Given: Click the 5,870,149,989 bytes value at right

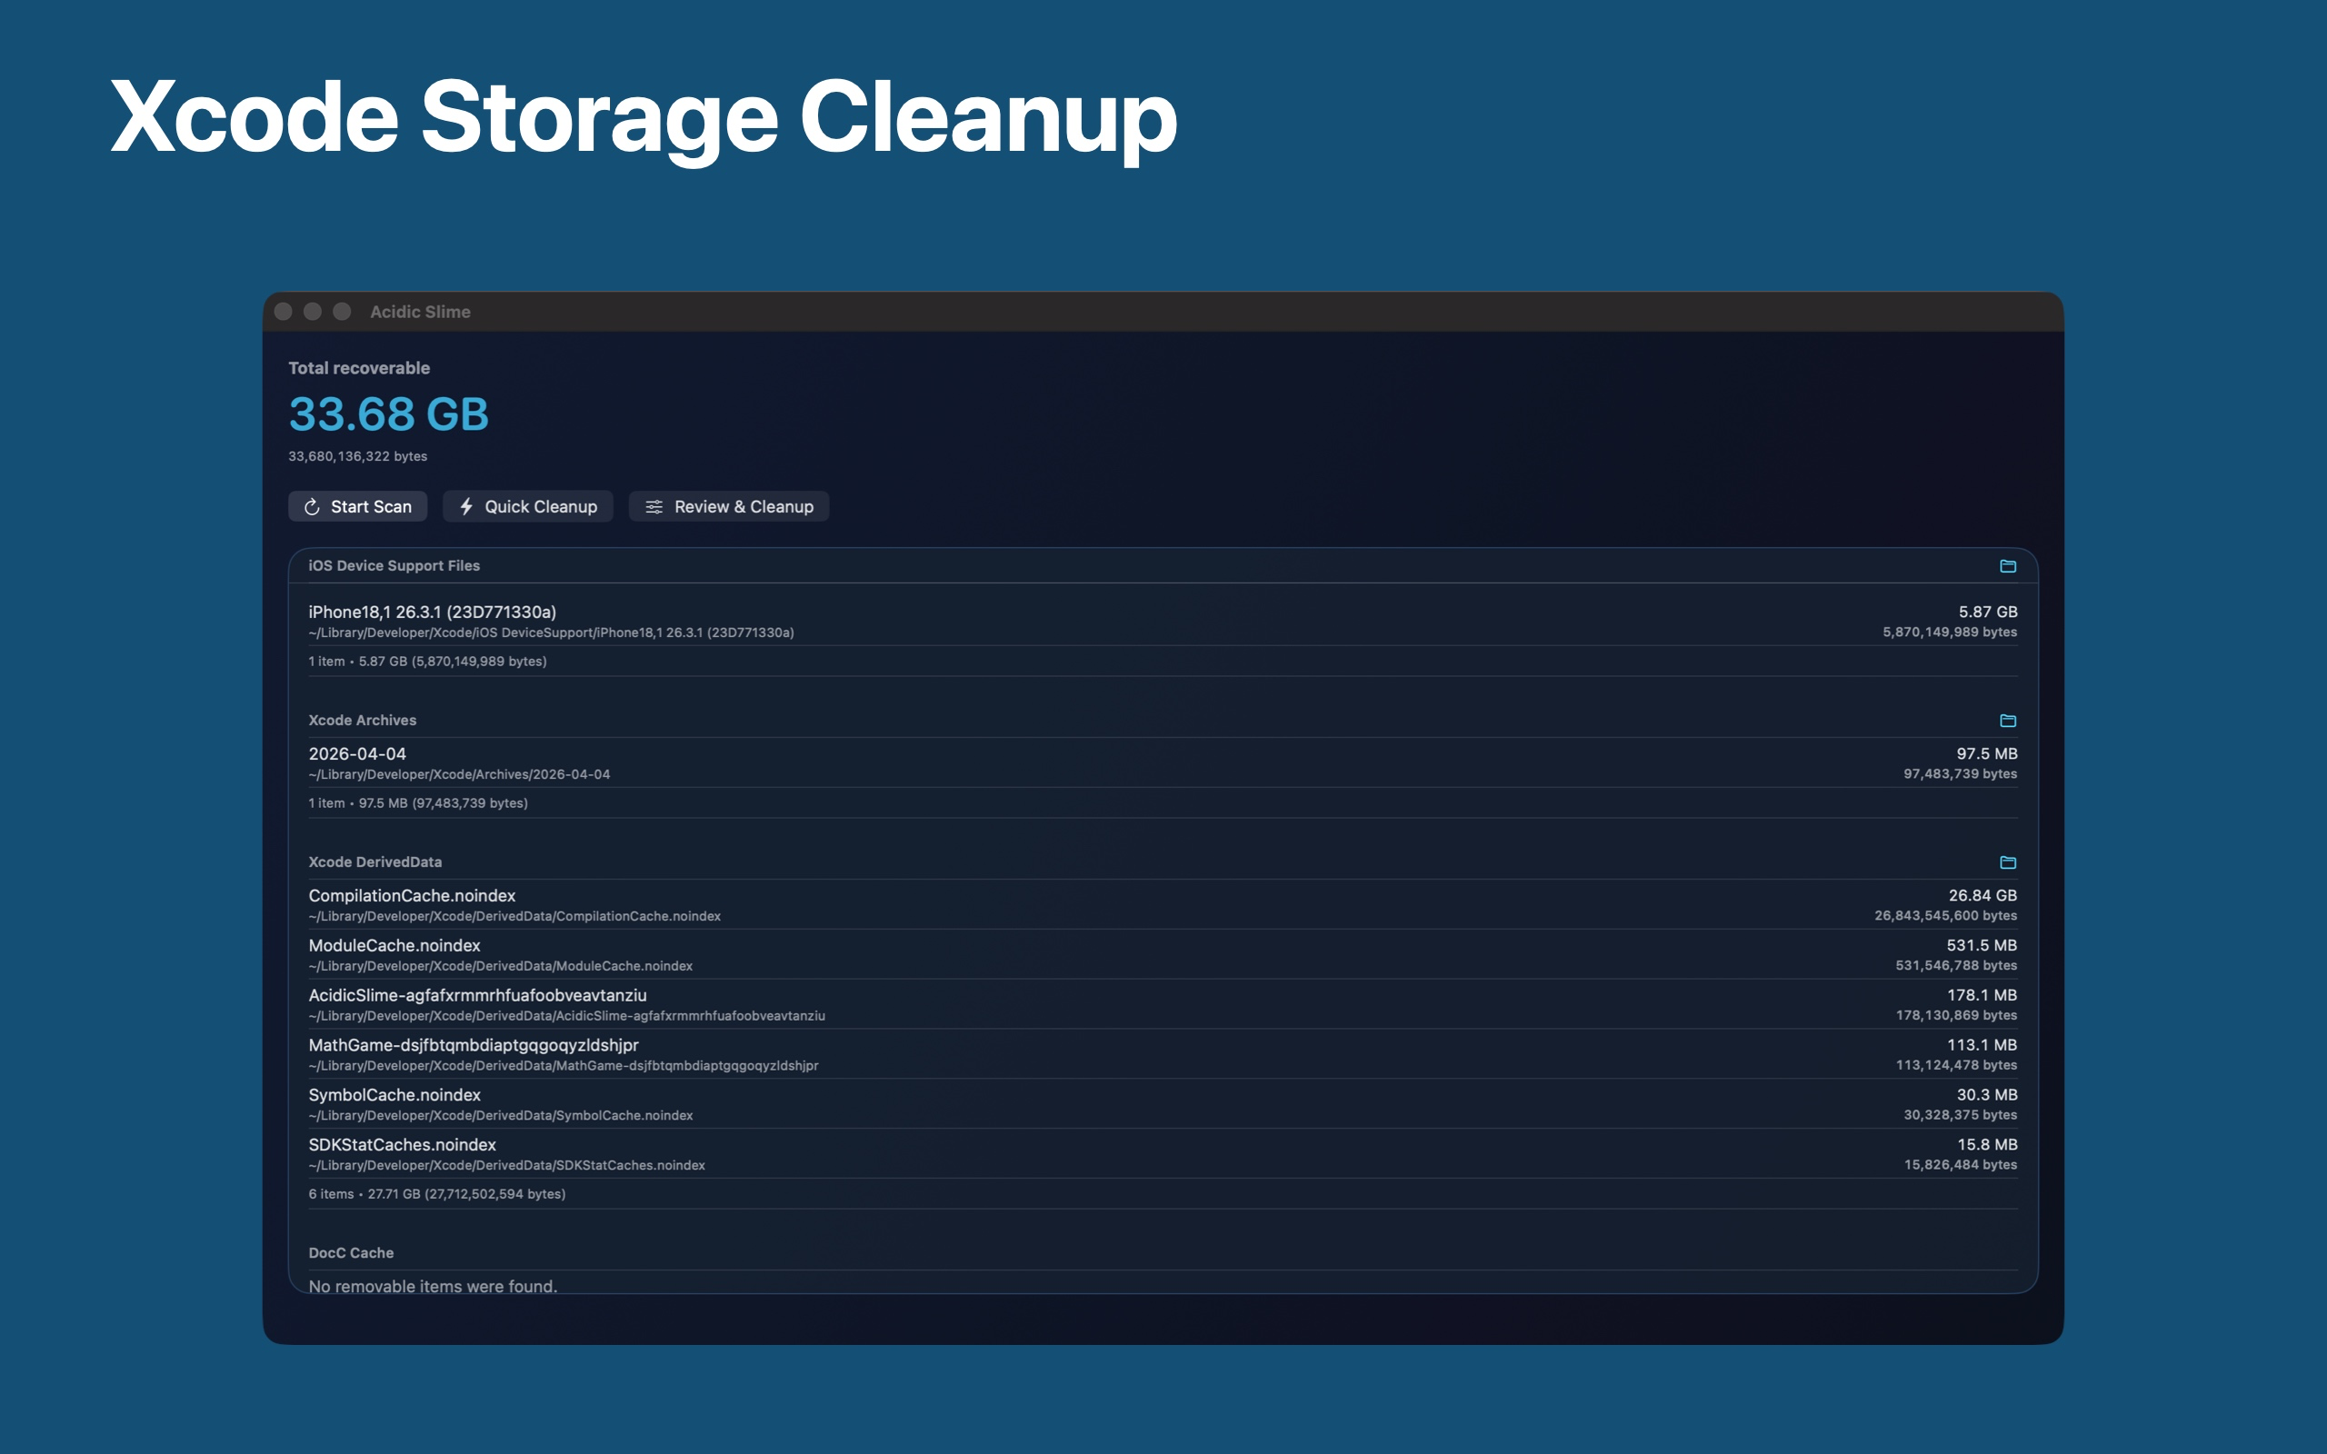Looking at the screenshot, I should click(1949, 632).
